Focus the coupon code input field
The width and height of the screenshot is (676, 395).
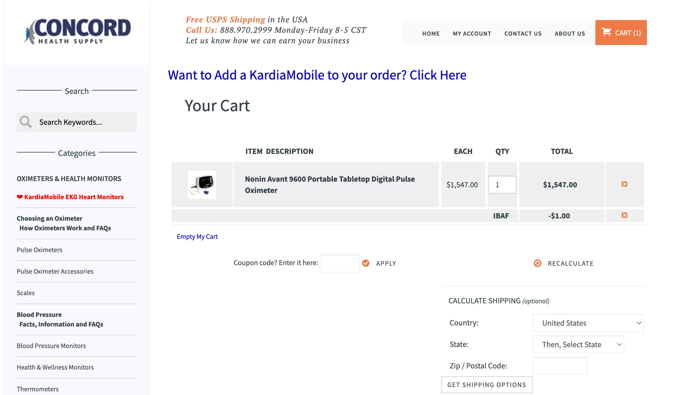pos(340,263)
